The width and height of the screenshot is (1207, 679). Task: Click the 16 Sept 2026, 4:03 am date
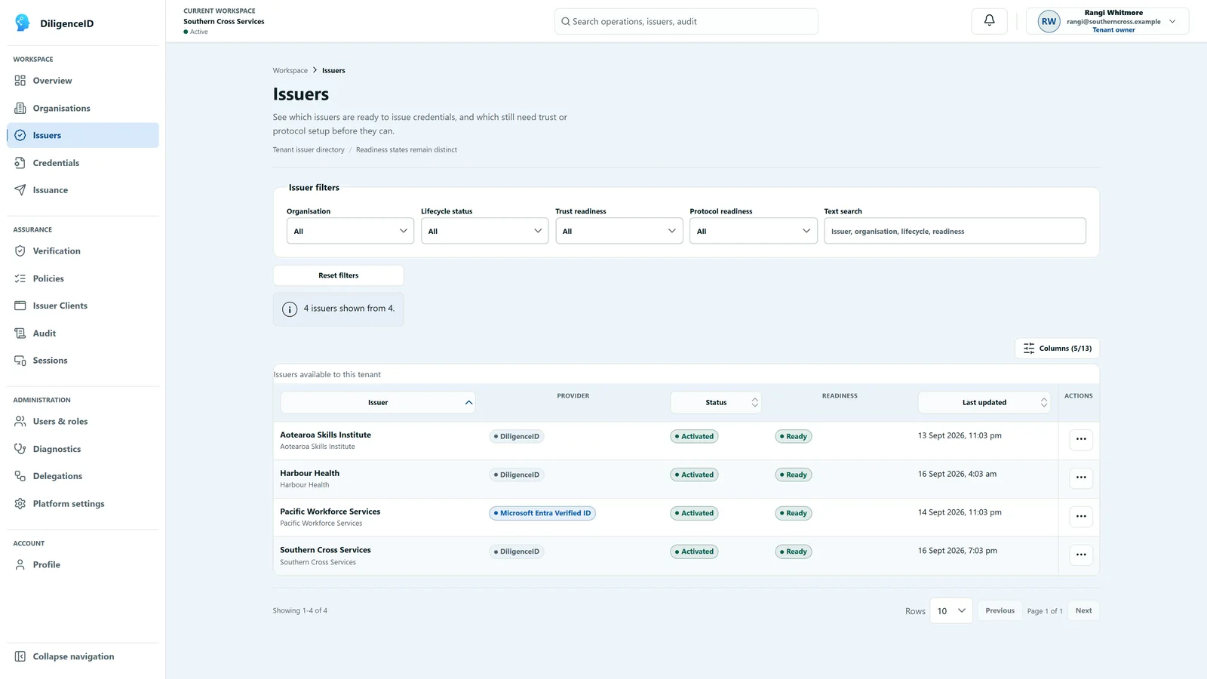pos(957,474)
